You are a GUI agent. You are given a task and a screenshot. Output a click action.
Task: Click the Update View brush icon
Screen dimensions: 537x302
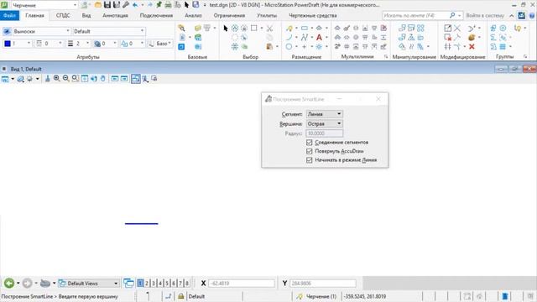pos(48,79)
